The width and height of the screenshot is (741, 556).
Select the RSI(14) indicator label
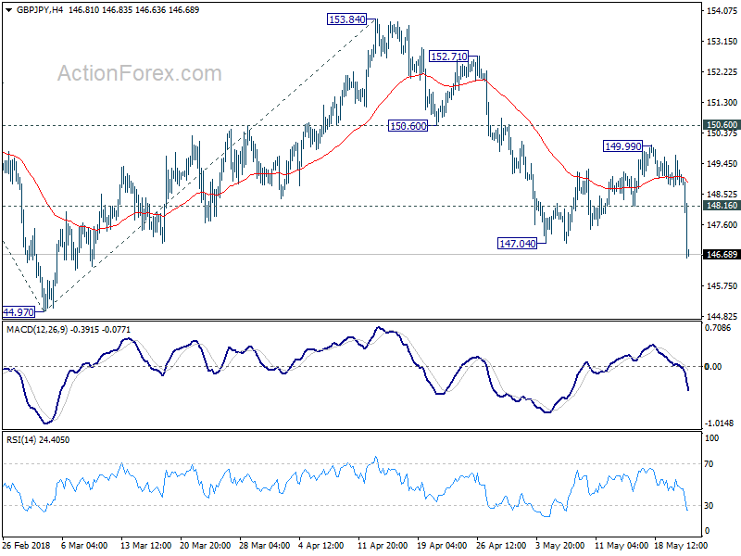click(21, 439)
